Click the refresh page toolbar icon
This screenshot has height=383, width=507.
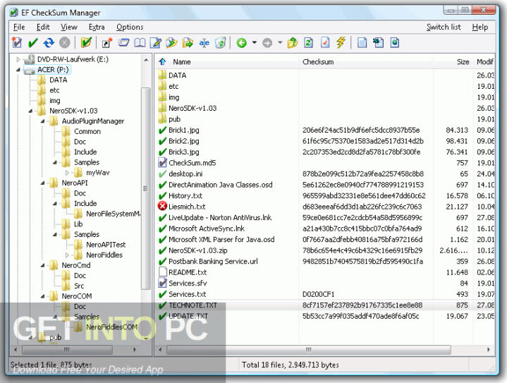(x=309, y=42)
